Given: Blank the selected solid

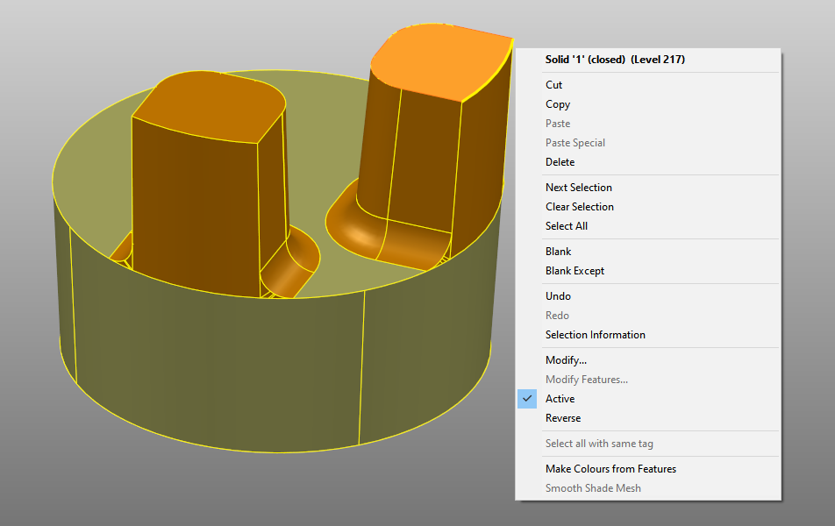Looking at the screenshot, I should click(557, 251).
